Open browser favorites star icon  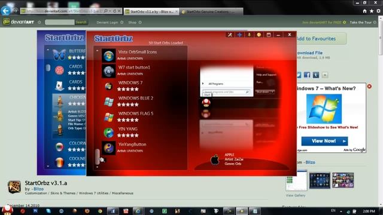[372, 11]
